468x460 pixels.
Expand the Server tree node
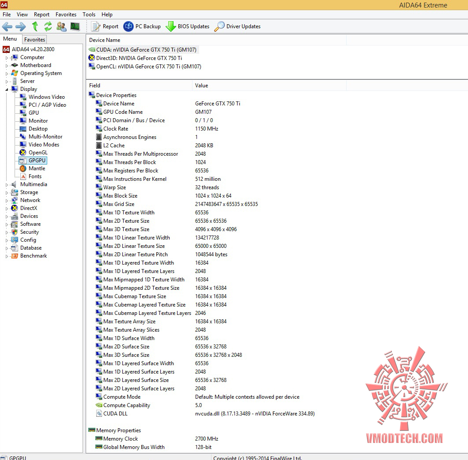pyautogui.click(x=7, y=82)
